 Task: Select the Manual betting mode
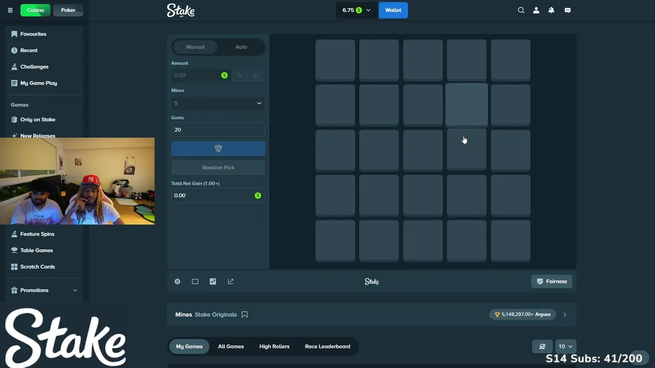pos(195,47)
